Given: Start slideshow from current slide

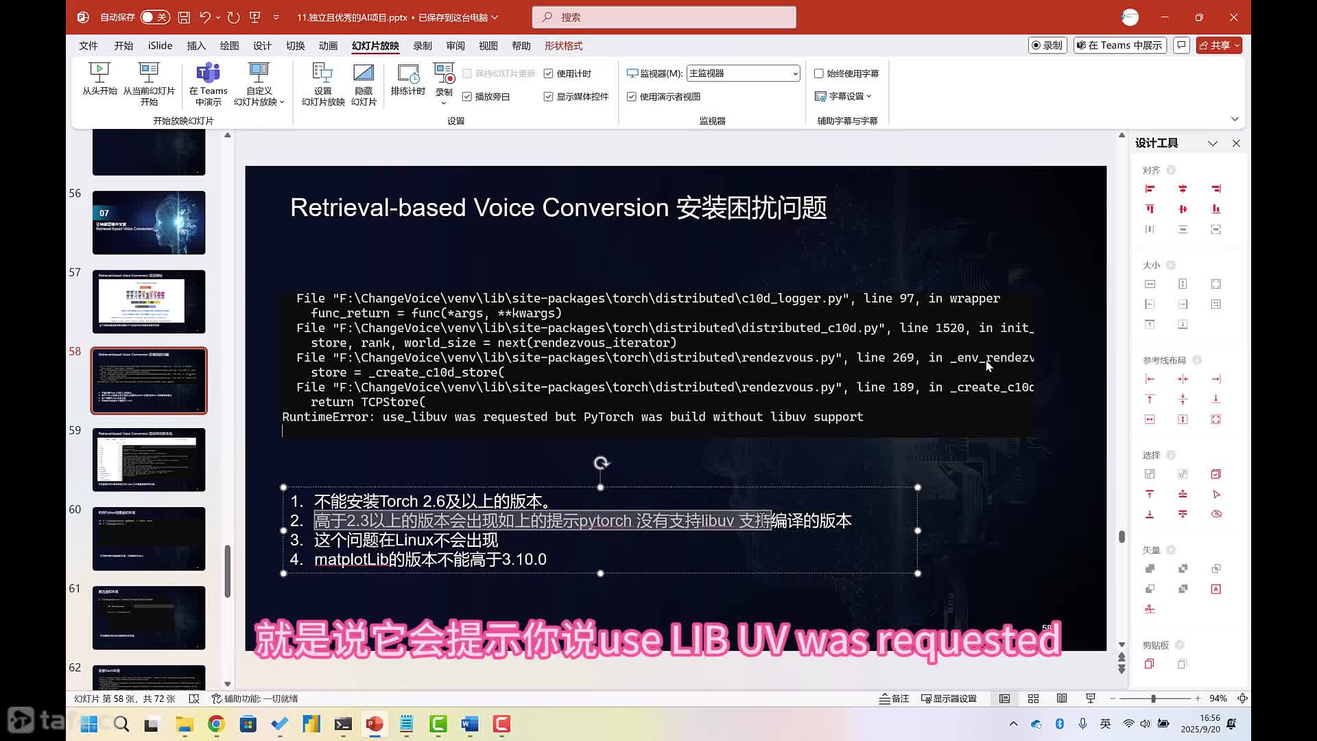Looking at the screenshot, I should [x=149, y=84].
